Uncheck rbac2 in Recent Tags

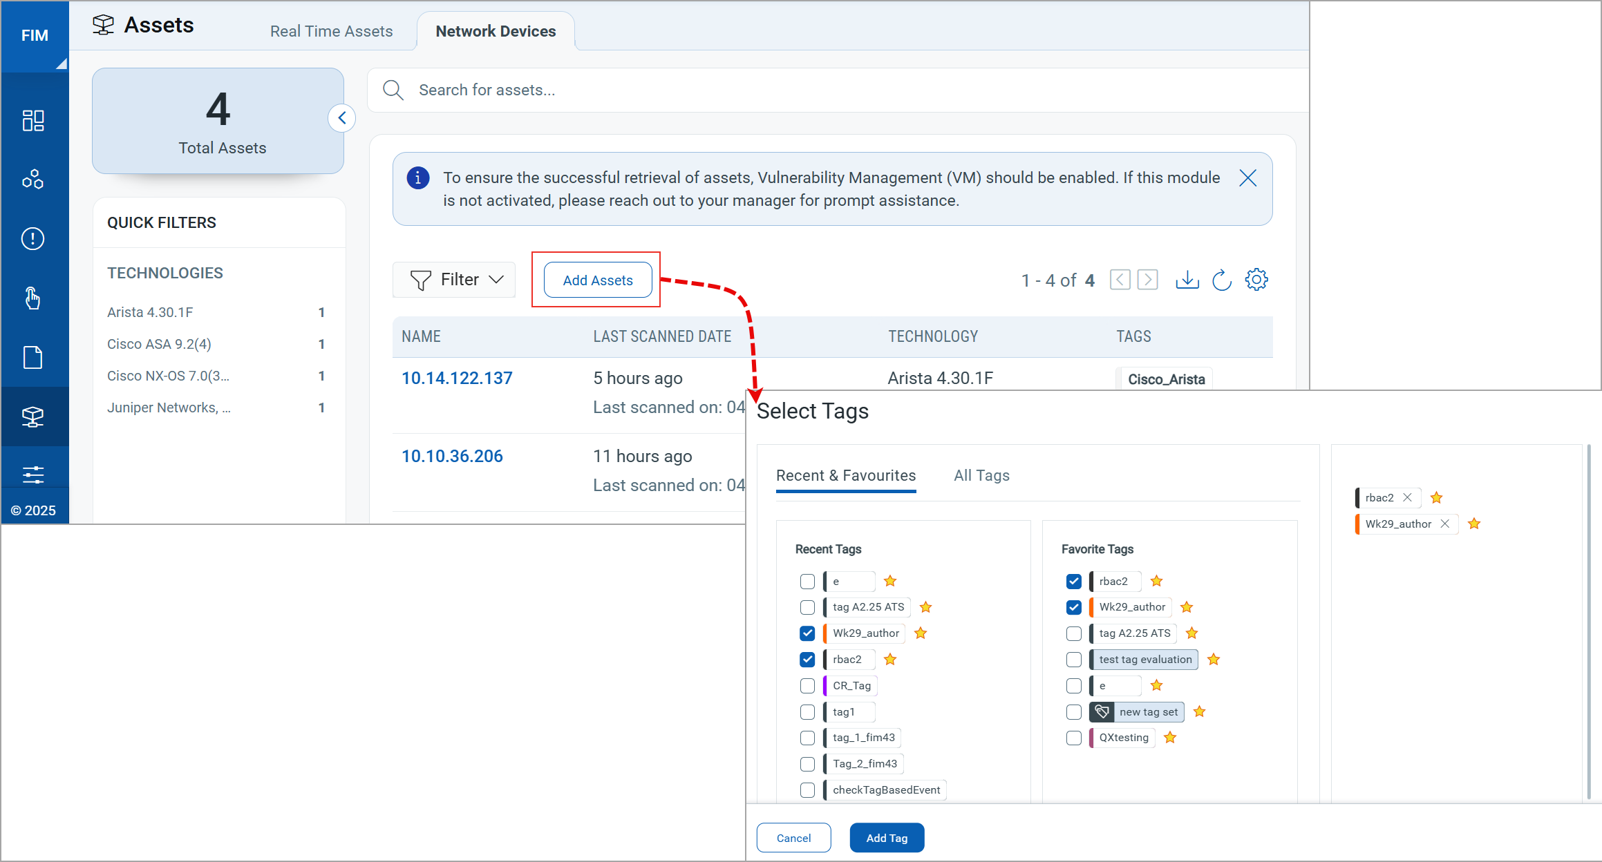tap(807, 660)
